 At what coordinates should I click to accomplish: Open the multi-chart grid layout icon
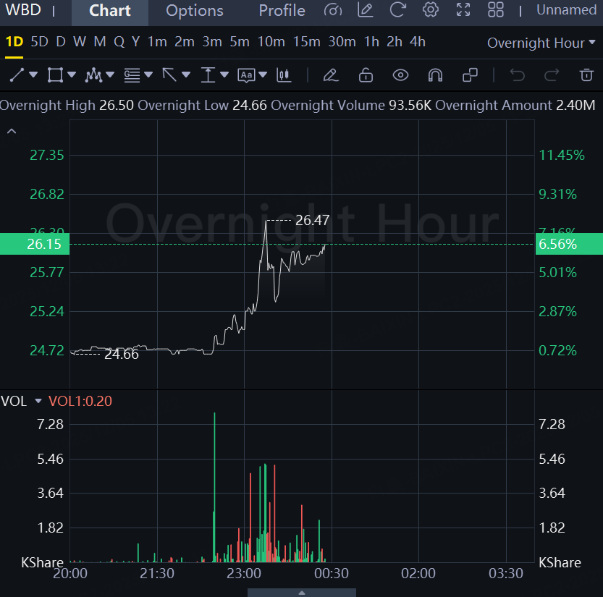pyautogui.click(x=496, y=10)
